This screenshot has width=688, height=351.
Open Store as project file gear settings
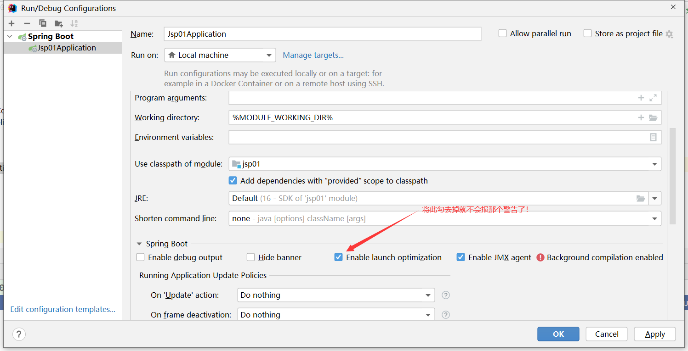[669, 34]
